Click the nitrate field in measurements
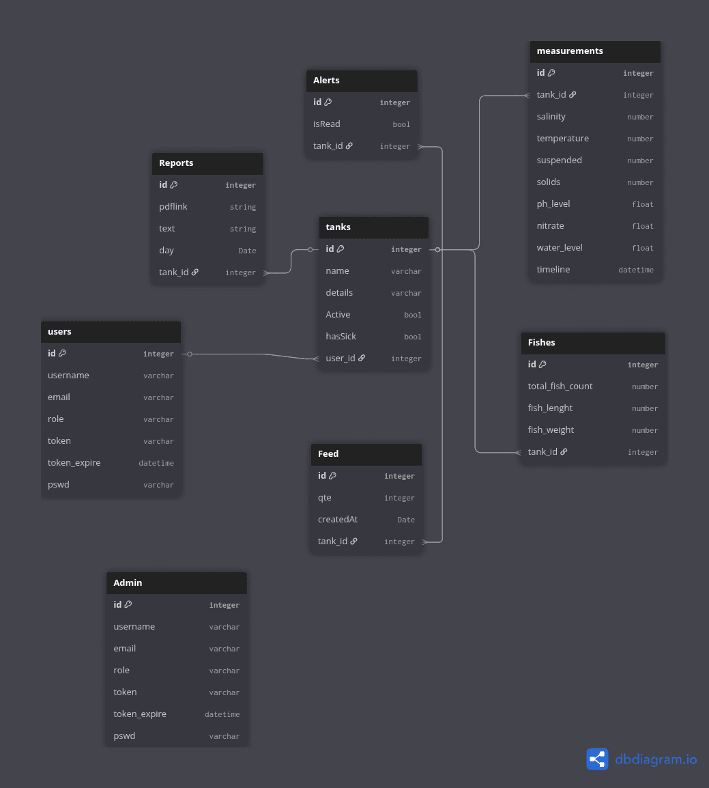The height and width of the screenshot is (788, 709). tap(595, 225)
